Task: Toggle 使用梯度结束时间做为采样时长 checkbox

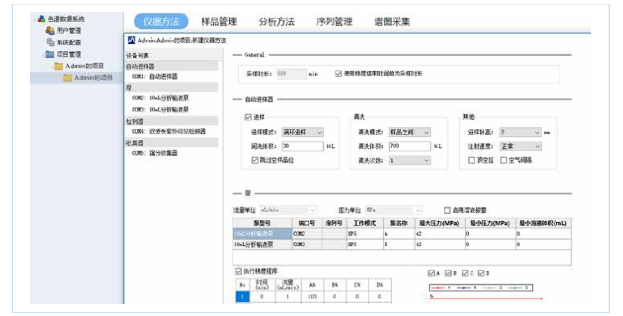Action: [339, 73]
